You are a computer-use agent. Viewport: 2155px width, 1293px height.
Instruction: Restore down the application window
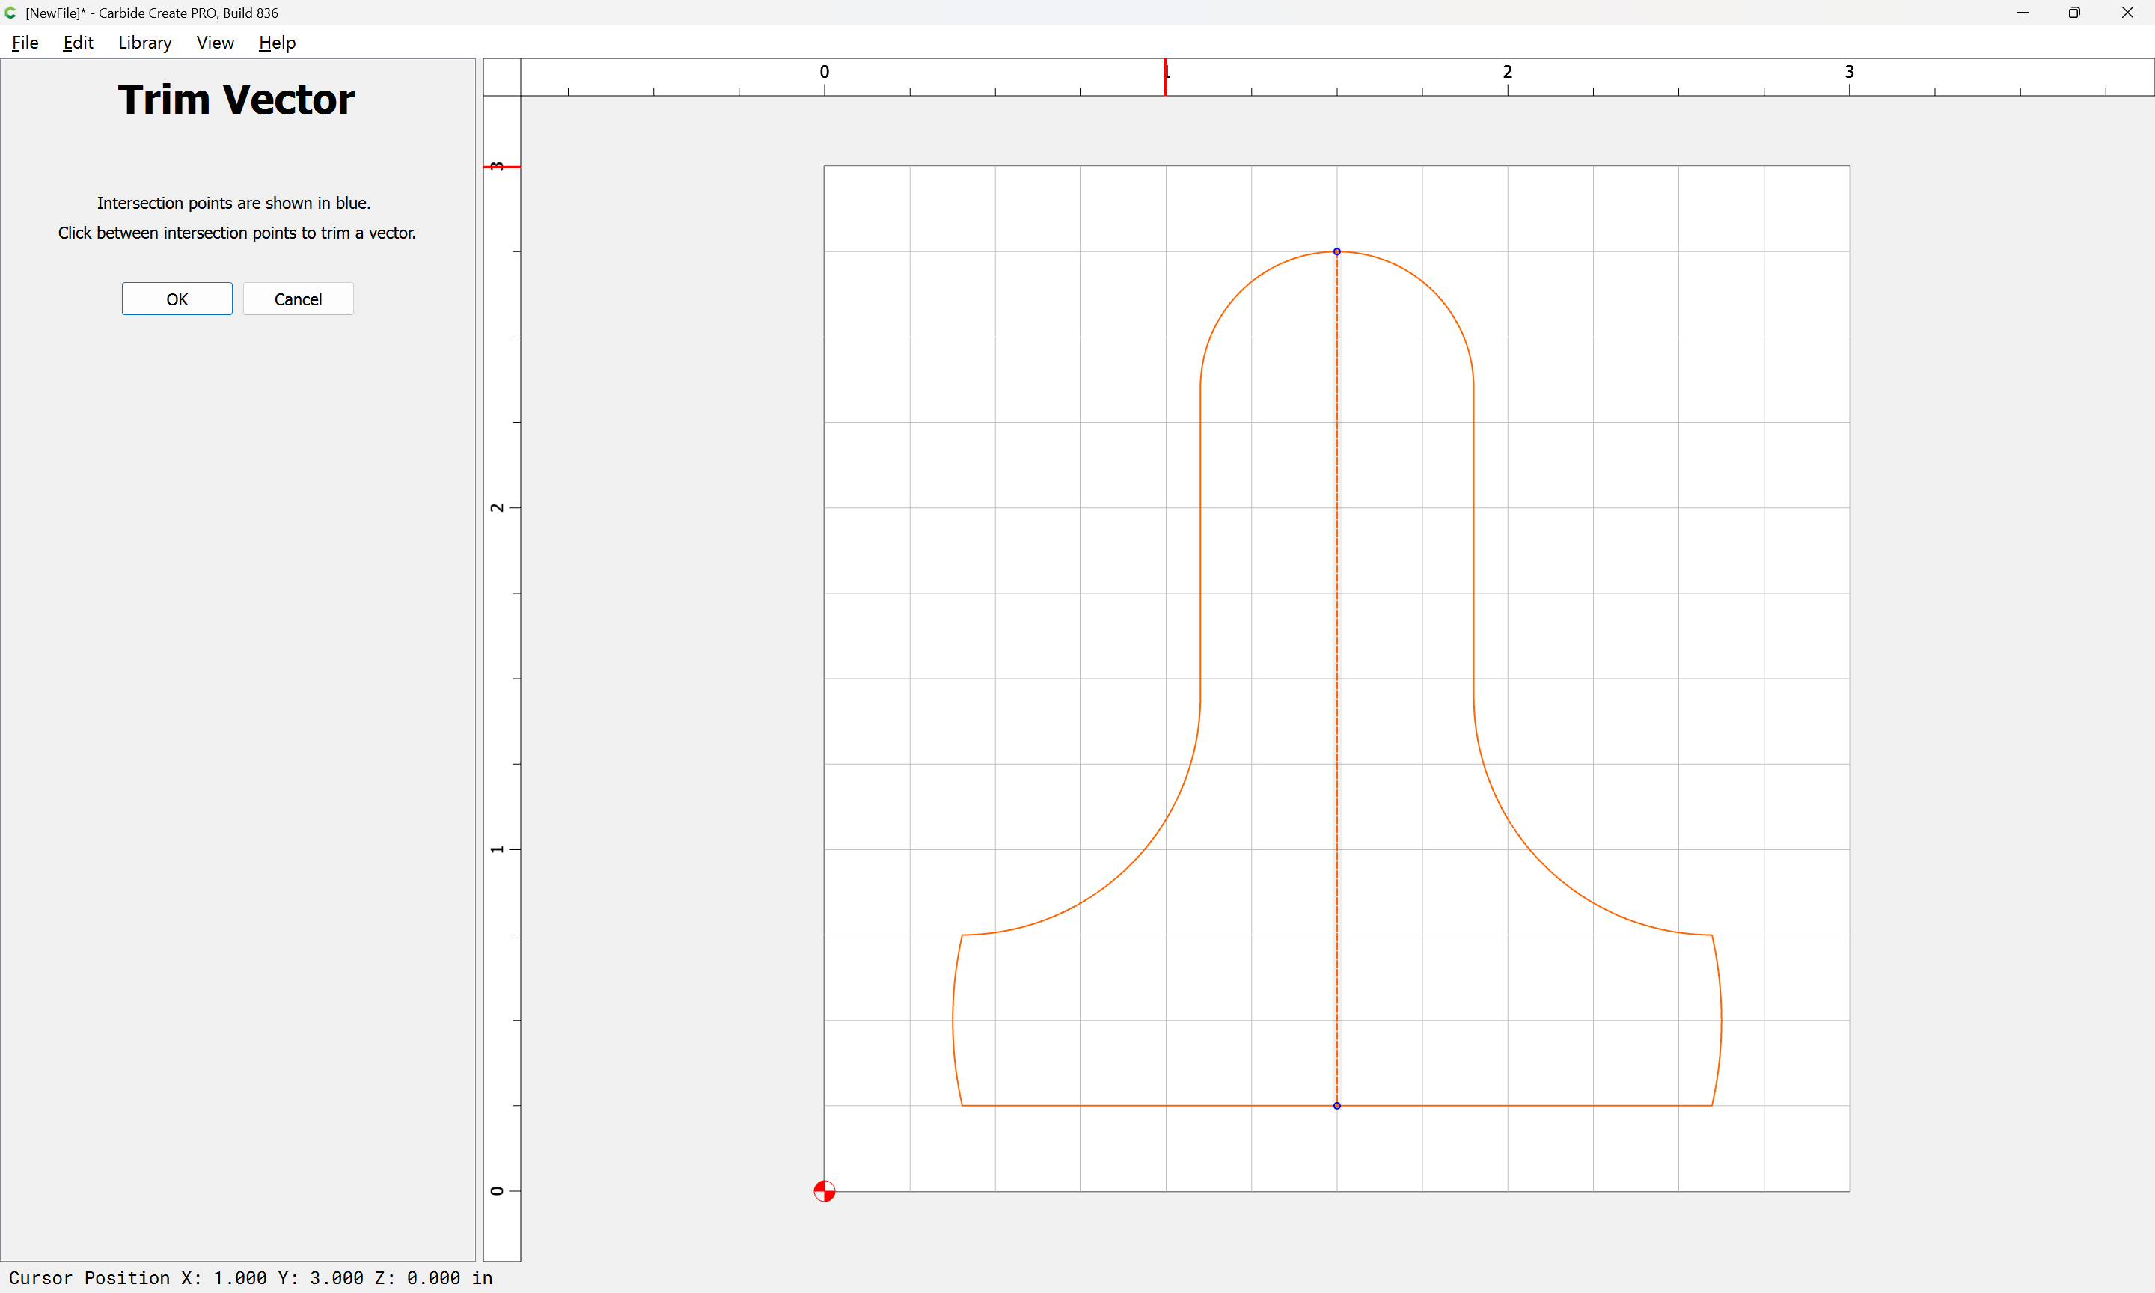click(2074, 13)
